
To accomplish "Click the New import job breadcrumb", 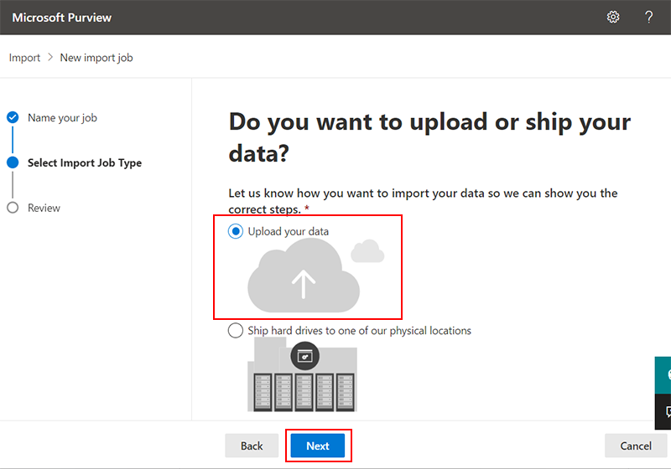I will coord(96,58).
